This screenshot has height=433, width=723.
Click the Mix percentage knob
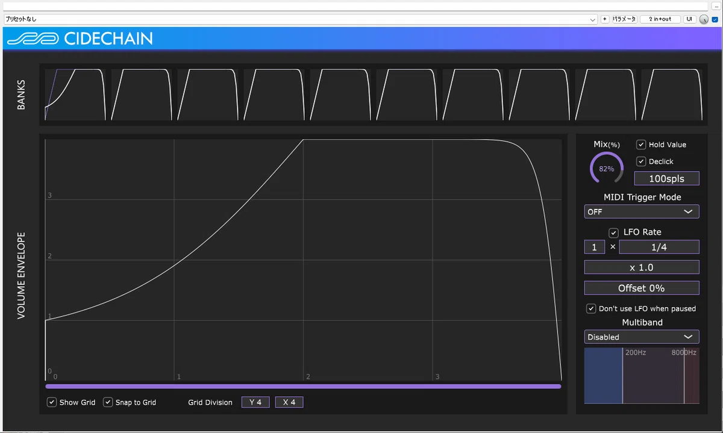pyautogui.click(x=607, y=169)
